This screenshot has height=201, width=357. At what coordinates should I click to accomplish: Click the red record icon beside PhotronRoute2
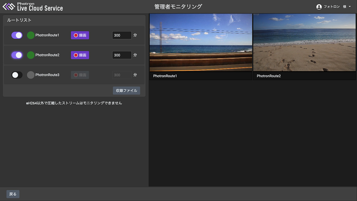[x=76, y=55]
